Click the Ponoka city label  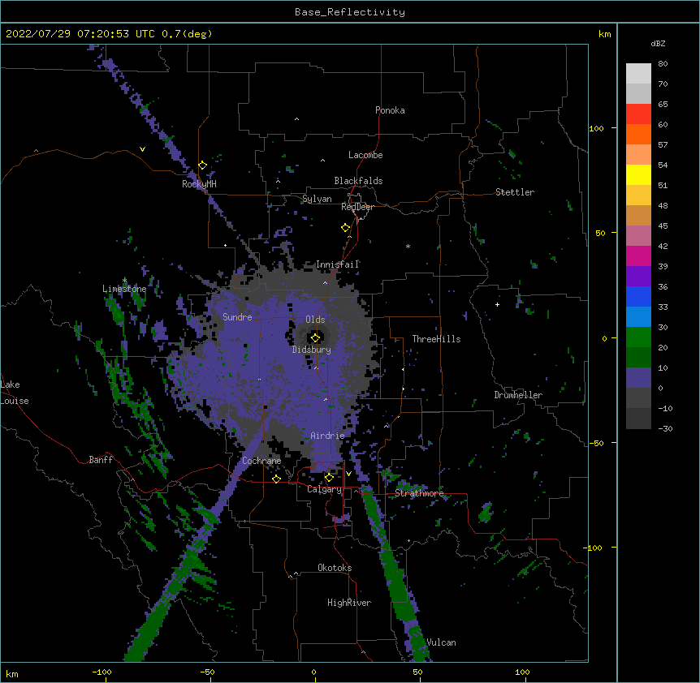coord(390,110)
